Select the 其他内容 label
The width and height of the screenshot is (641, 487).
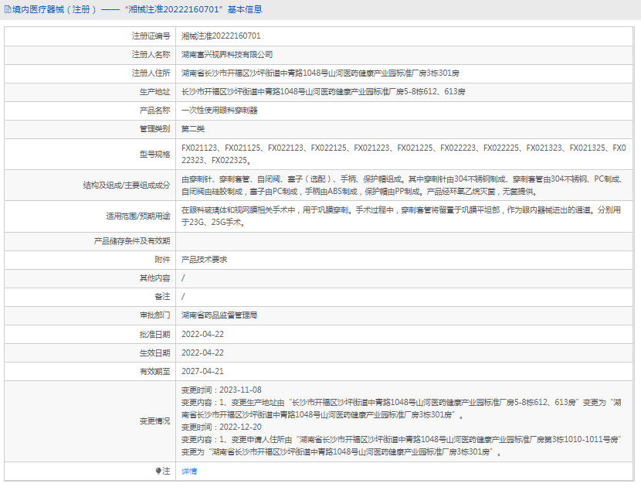(x=155, y=278)
